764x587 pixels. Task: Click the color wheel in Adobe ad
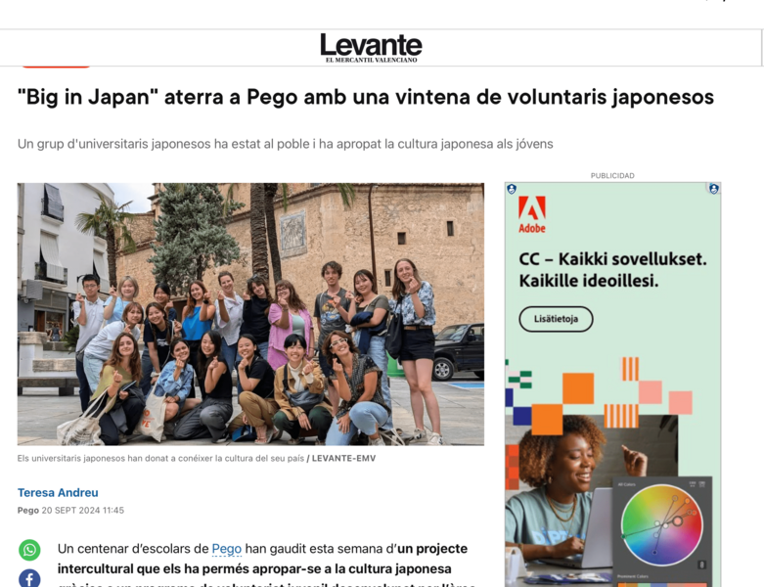[x=661, y=524]
